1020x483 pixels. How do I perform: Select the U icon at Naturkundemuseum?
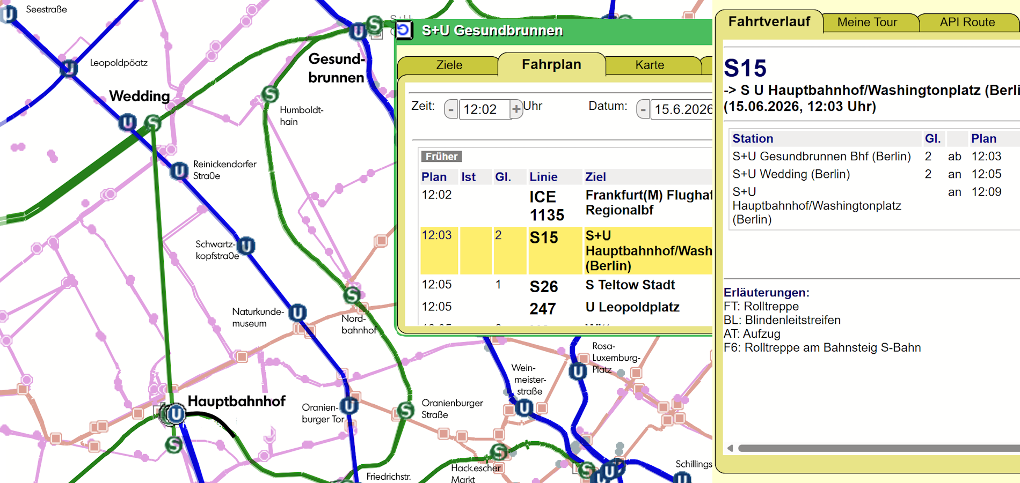[x=297, y=313]
